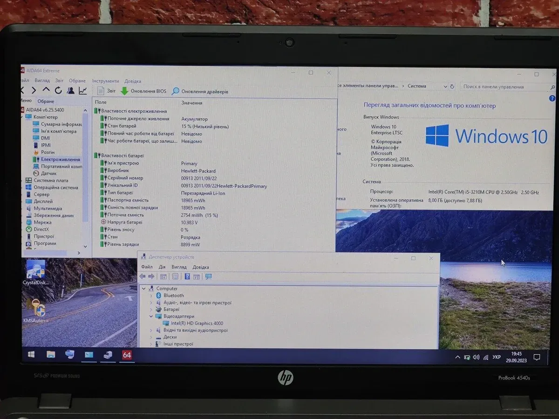The image size is (559, 419).
Task: Click the green Оновлення BIOS arrow
Action: pos(124,91)
